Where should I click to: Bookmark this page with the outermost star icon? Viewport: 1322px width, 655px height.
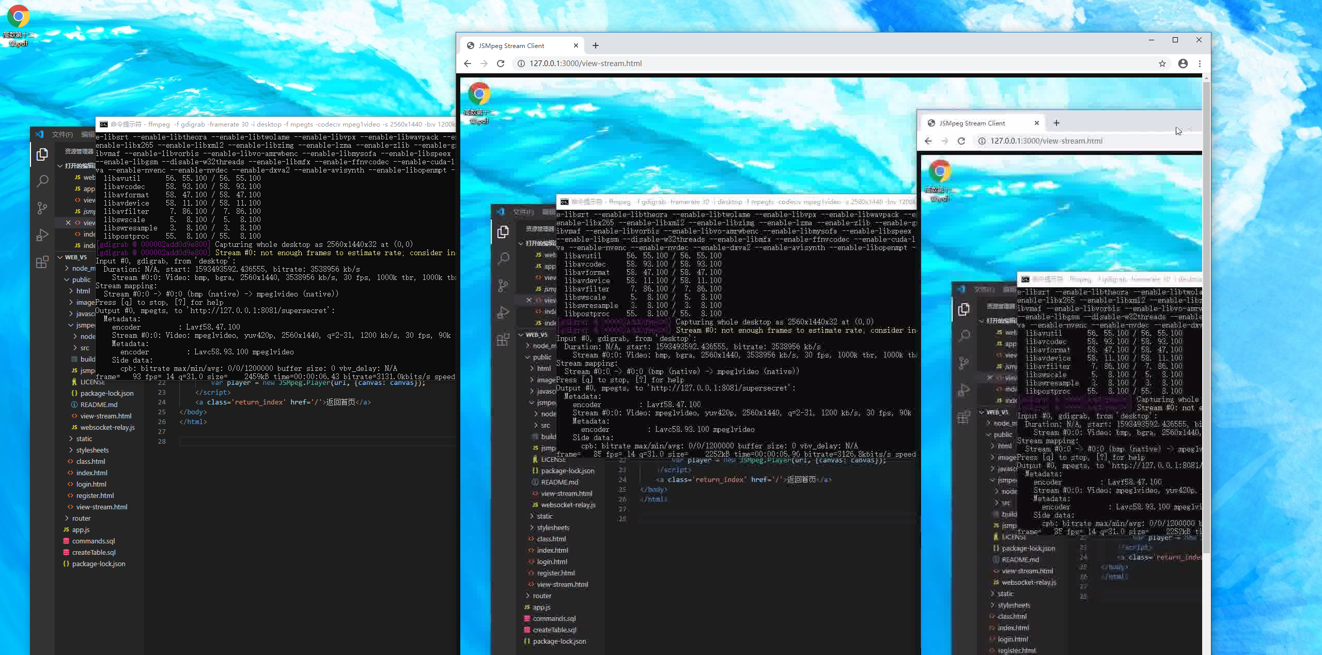[1162, 64]
